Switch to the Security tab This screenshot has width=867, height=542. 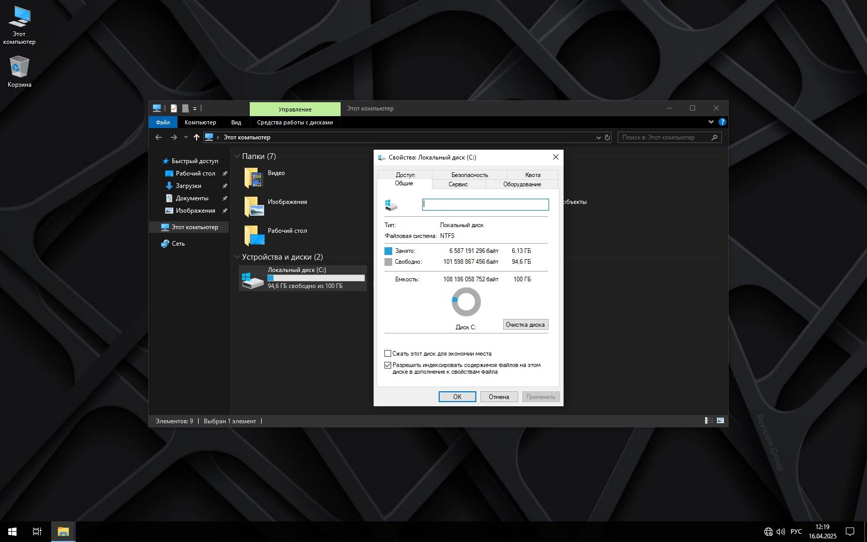pos(470,175)
